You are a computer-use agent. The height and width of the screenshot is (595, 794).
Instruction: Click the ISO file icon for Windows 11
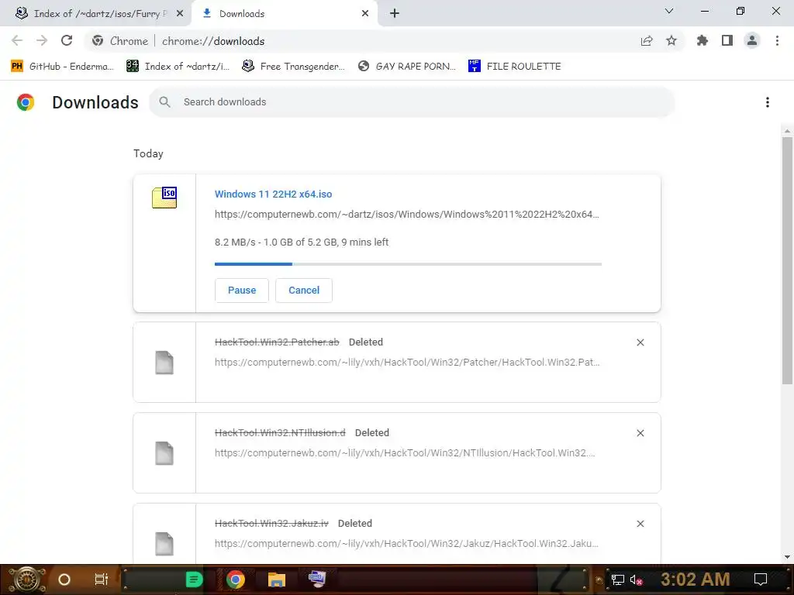[x=164, y=198]
